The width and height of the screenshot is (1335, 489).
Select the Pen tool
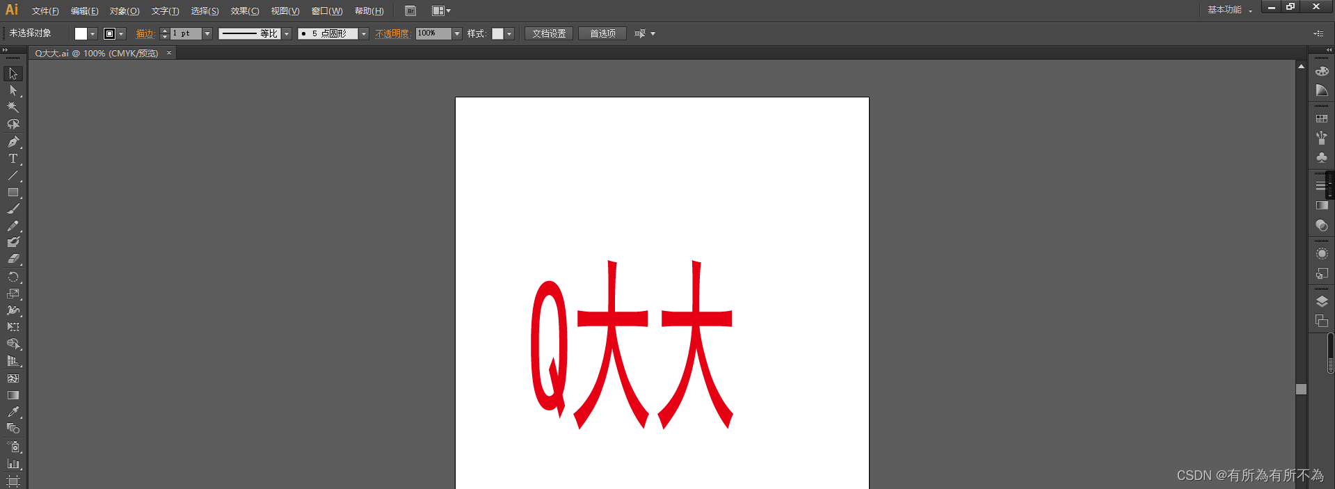(x=13, y=142)
